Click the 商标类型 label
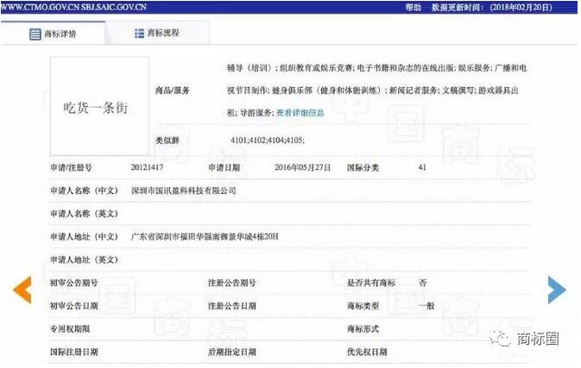 (x=363, y=306)
